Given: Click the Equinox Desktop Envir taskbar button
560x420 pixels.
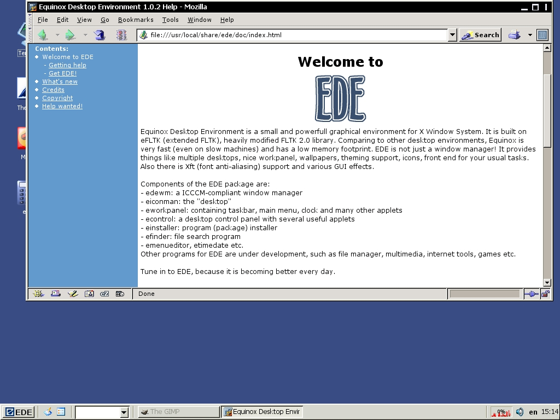Looking at the screenshot, I should tap(262, 412).
